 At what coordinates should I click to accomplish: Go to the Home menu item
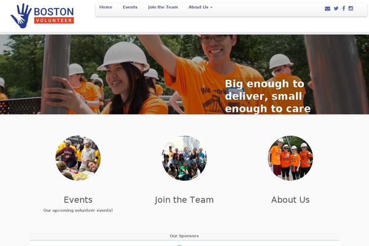[106, 7]
